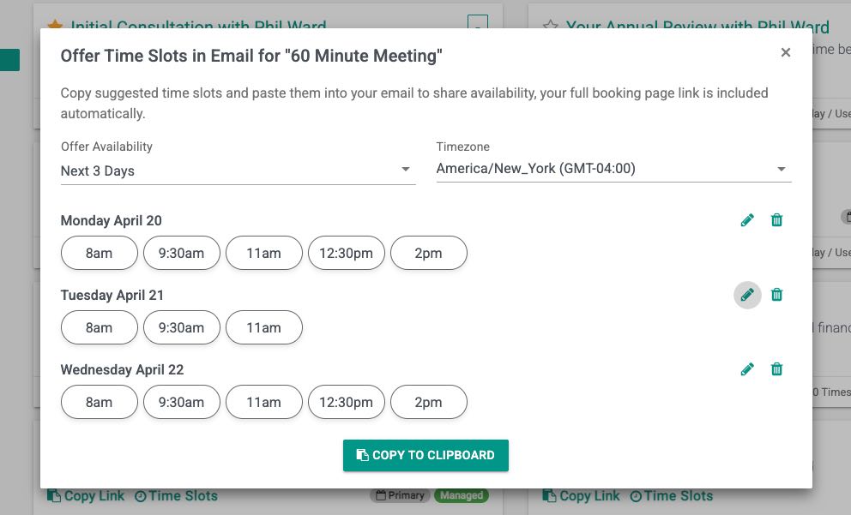Open the Timezone dropdown
The height and width of the screenshot is (515, 851).
point(613,169)
